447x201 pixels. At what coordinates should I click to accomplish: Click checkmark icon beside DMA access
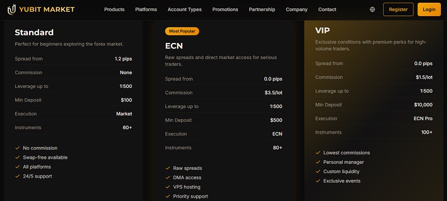pyautogui.click(x=168, y=178)
